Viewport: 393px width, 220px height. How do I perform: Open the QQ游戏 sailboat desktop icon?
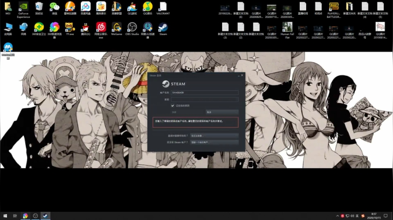click(x=132, y=8)
